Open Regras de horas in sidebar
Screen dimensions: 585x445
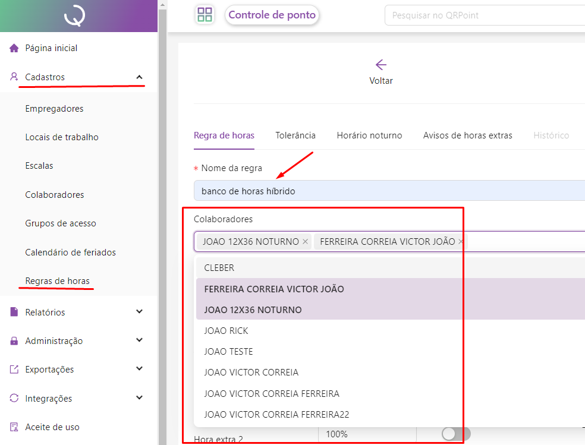(x=57, y=281)
